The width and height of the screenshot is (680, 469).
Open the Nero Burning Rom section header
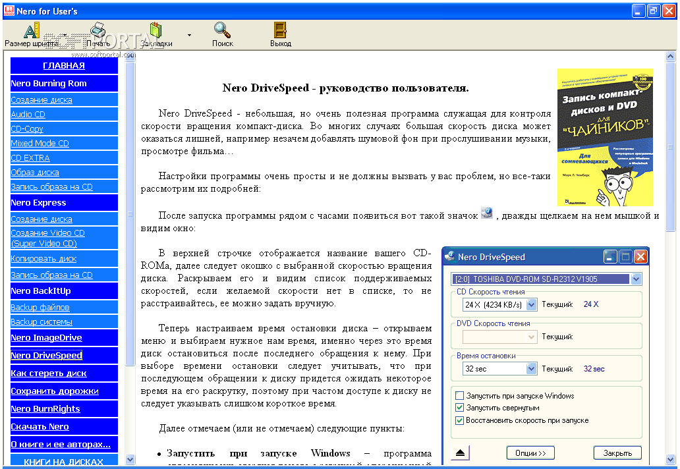tap(64, 83)
